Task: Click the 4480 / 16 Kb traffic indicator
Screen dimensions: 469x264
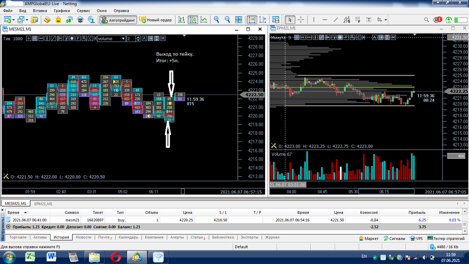Action: 444,247
